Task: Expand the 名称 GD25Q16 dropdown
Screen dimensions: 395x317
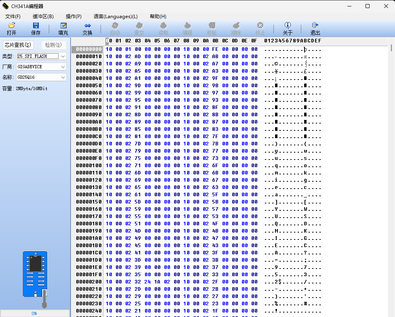Action: (x=63, y=77)
